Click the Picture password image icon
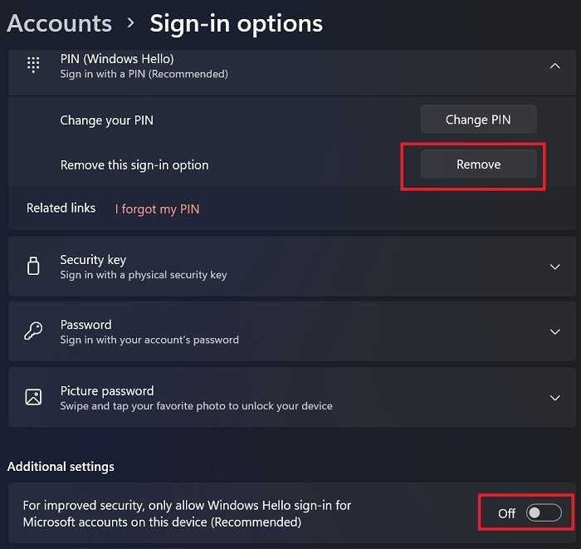The image size is (581, 549). point(33,397)
